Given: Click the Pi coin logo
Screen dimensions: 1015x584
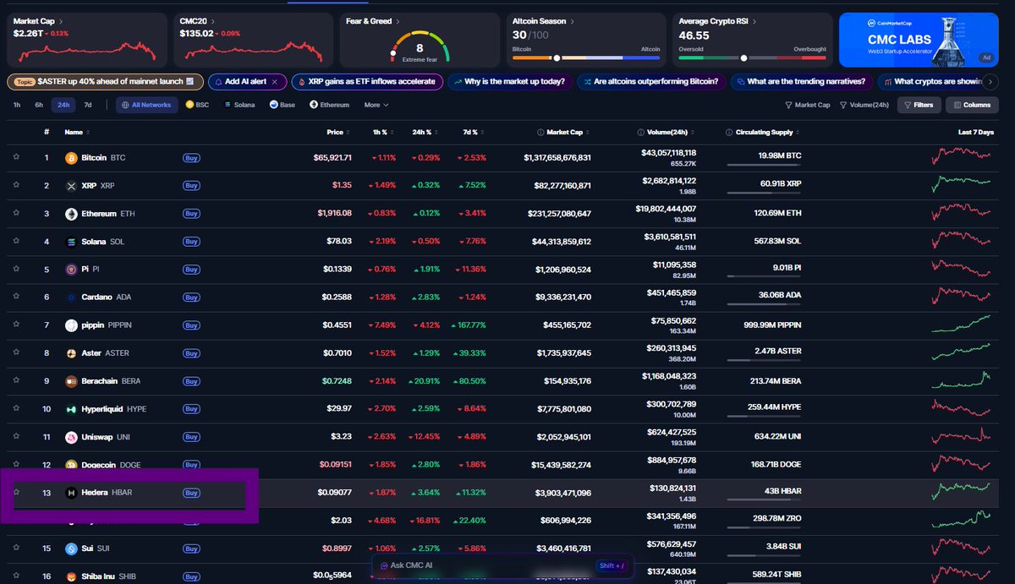Looking at the screenshot, I should [71, 270].
